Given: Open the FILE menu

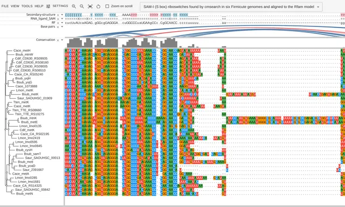Looking at the screenshot, I should pos(5,6).
